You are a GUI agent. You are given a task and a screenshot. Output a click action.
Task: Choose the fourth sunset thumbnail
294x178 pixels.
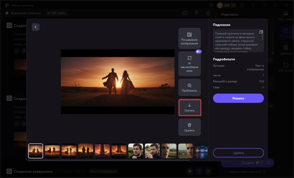coord(86,151)
